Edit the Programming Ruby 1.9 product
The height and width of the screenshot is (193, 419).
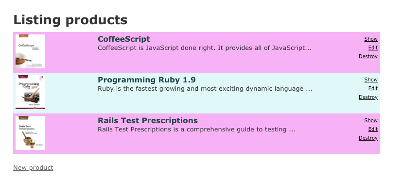[373, 88]
